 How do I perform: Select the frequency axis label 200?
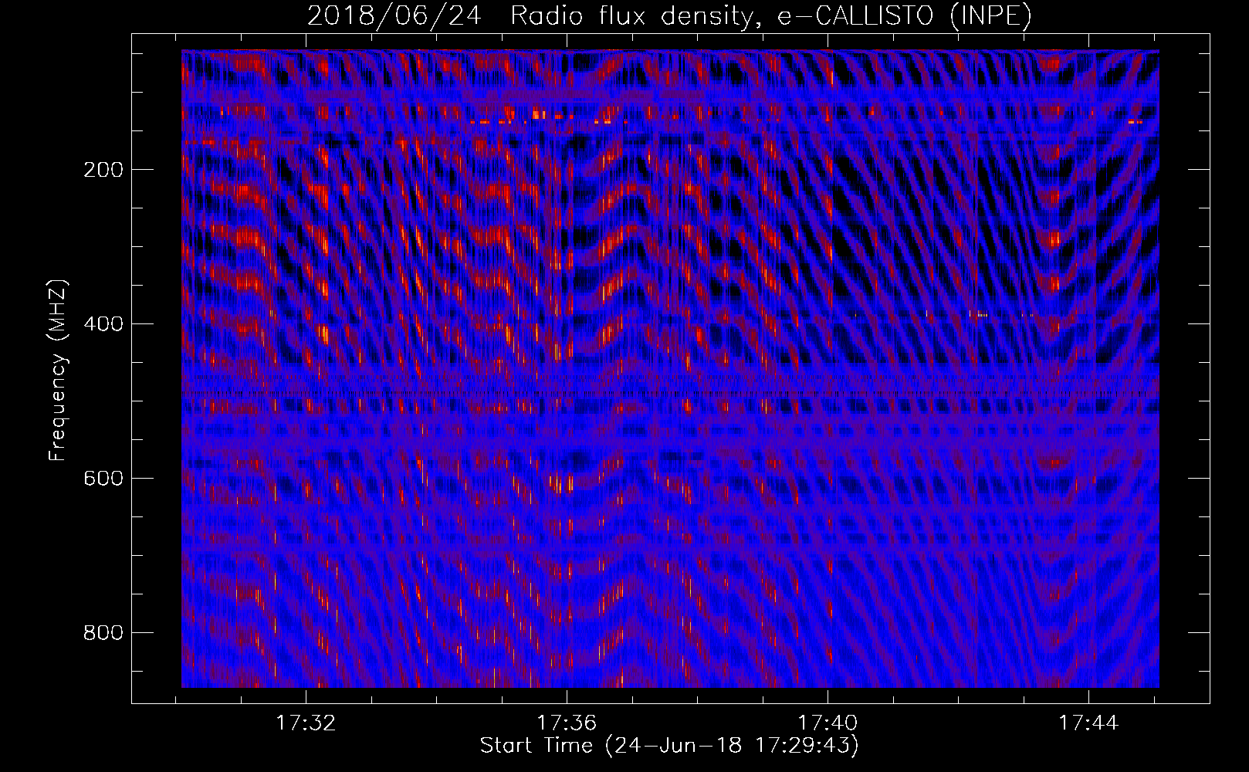click(103, 170)
